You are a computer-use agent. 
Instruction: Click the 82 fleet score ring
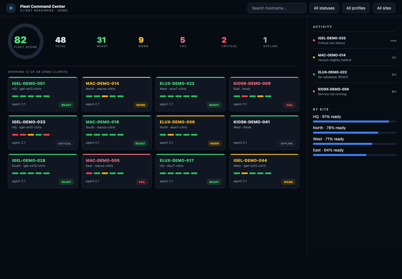coord(26,41)
